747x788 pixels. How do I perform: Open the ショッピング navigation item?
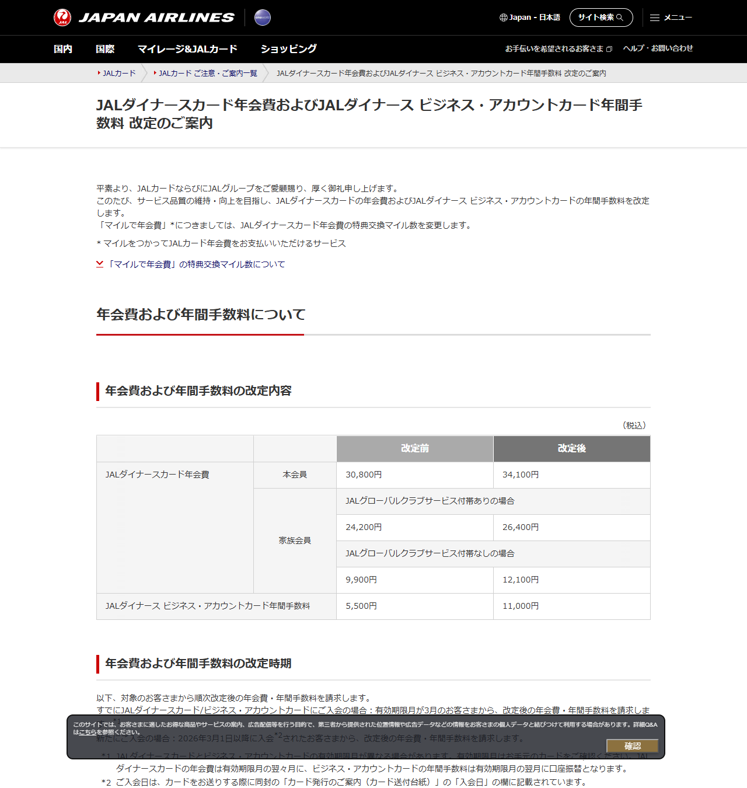click(289, 49)
